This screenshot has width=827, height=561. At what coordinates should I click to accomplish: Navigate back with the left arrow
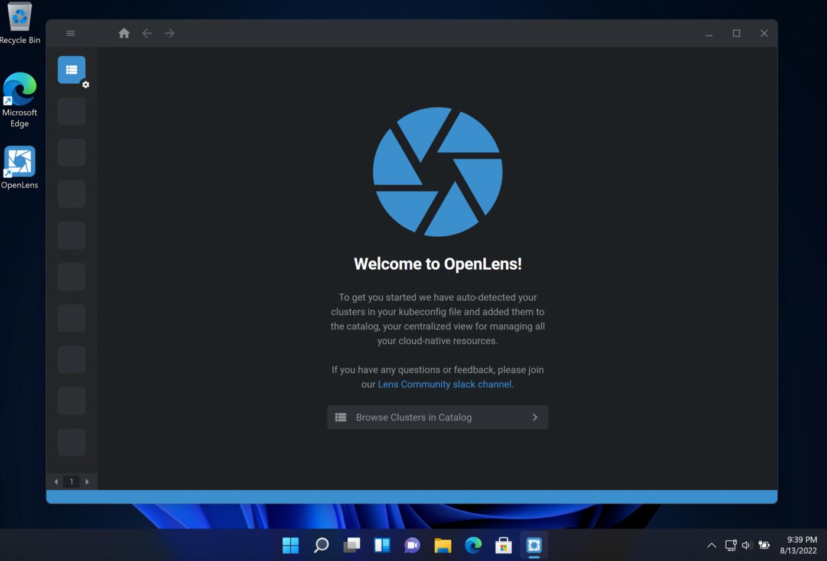(x=147, y=34)
